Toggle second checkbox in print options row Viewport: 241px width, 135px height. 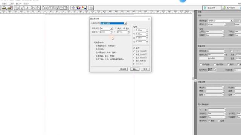tap(215, 64)
